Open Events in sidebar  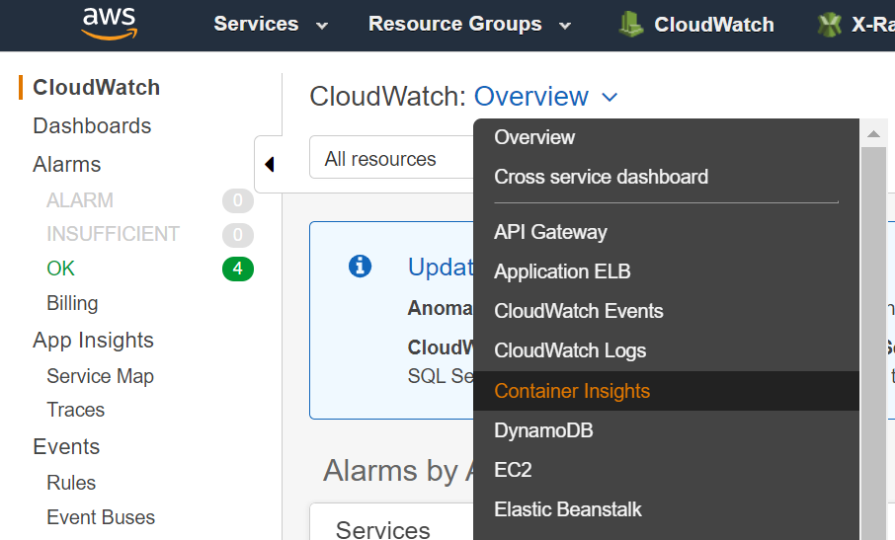click(66, 446)
